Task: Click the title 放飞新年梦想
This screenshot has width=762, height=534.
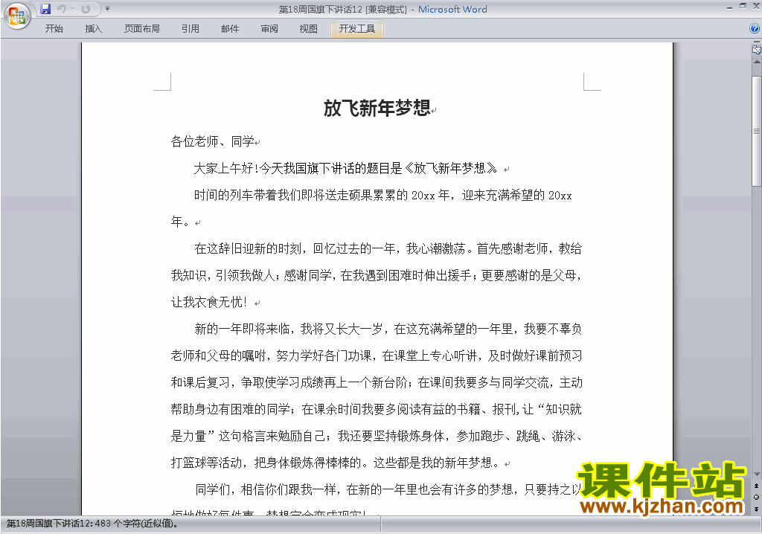Action: (x=377, y=108)
